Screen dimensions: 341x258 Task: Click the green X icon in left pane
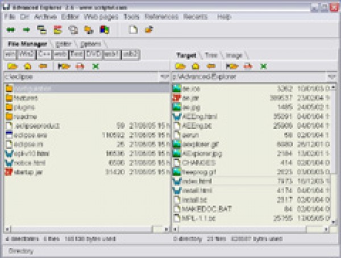(95, 66)
